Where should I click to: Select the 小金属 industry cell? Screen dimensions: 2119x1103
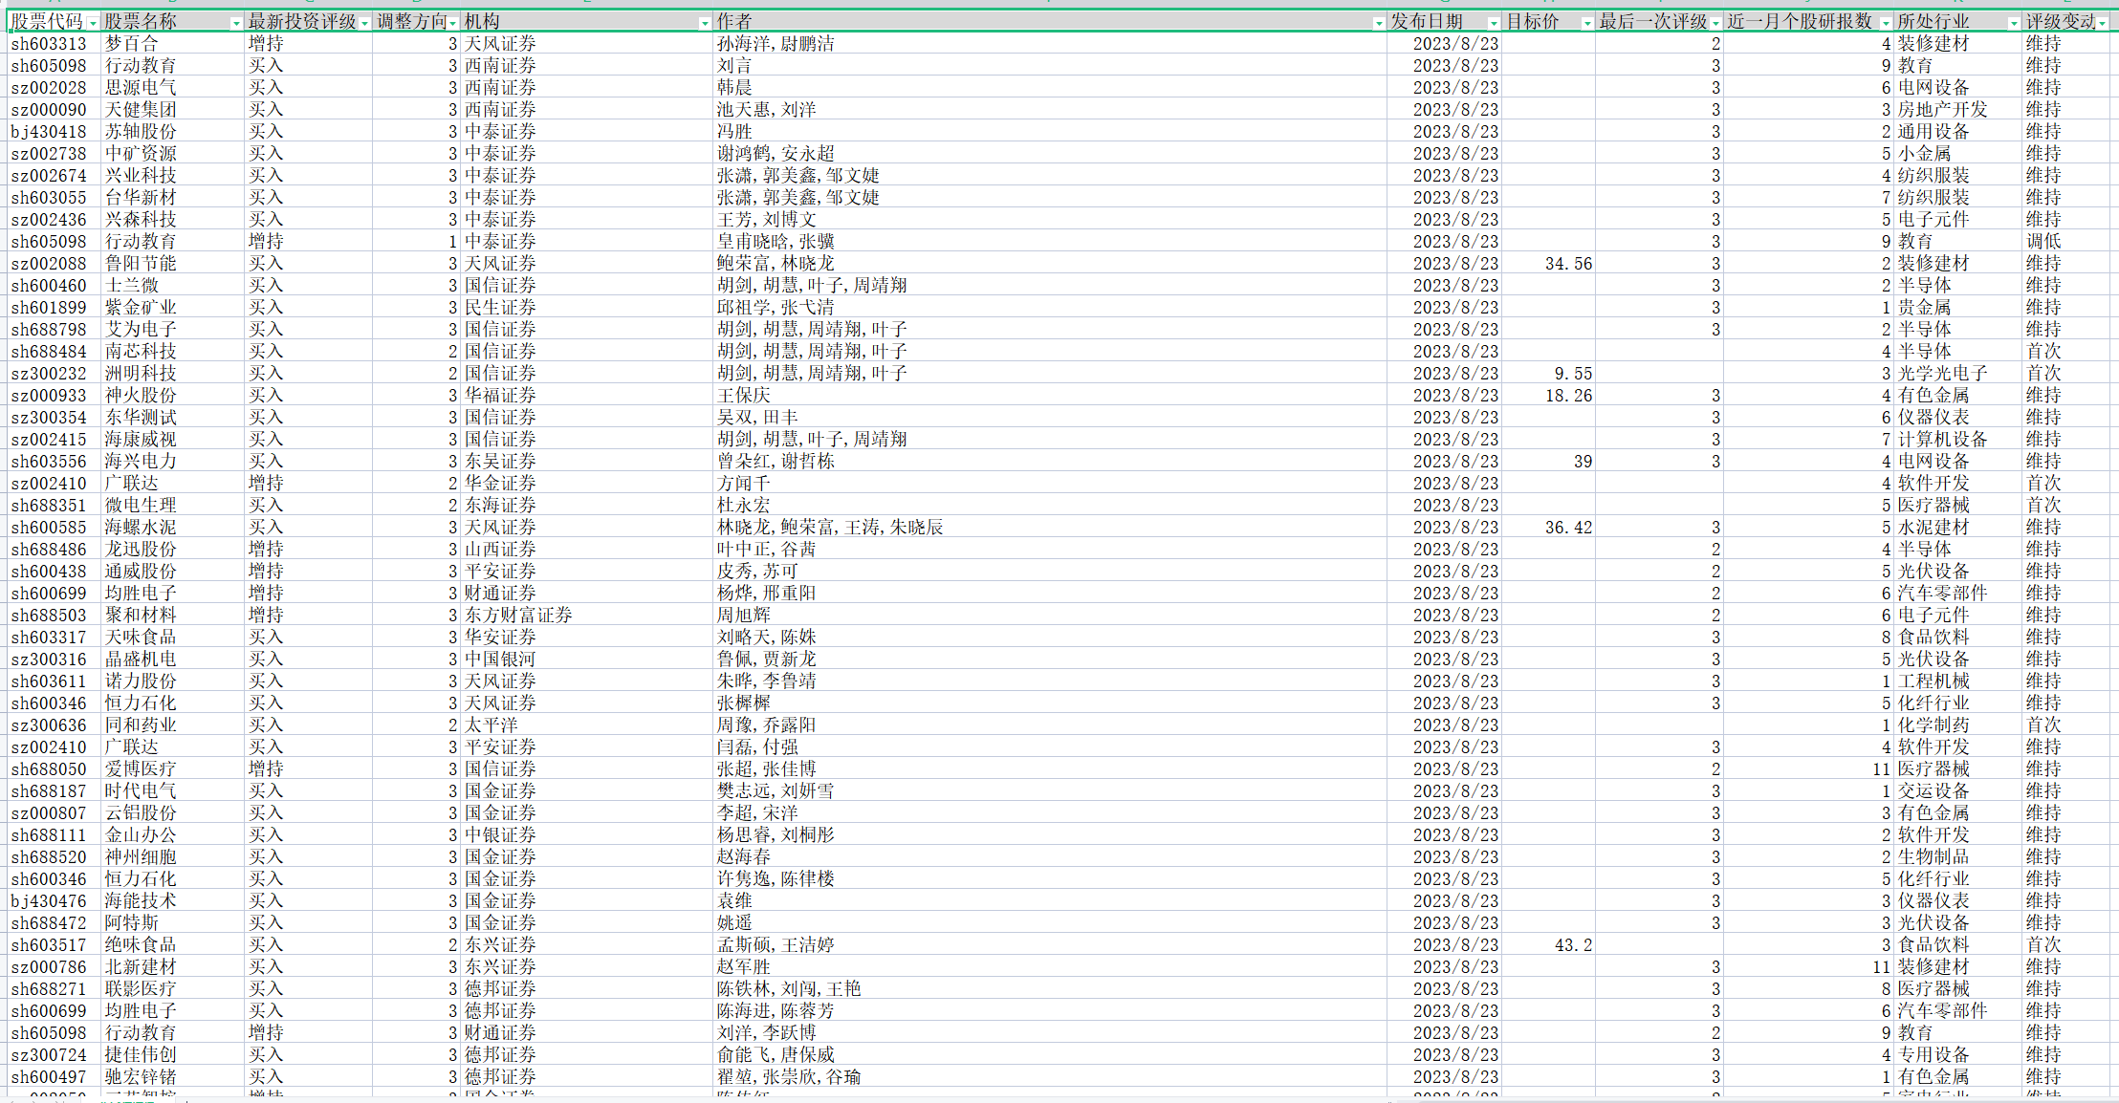click(1957, 154)
